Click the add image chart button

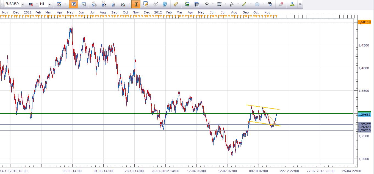187,4
